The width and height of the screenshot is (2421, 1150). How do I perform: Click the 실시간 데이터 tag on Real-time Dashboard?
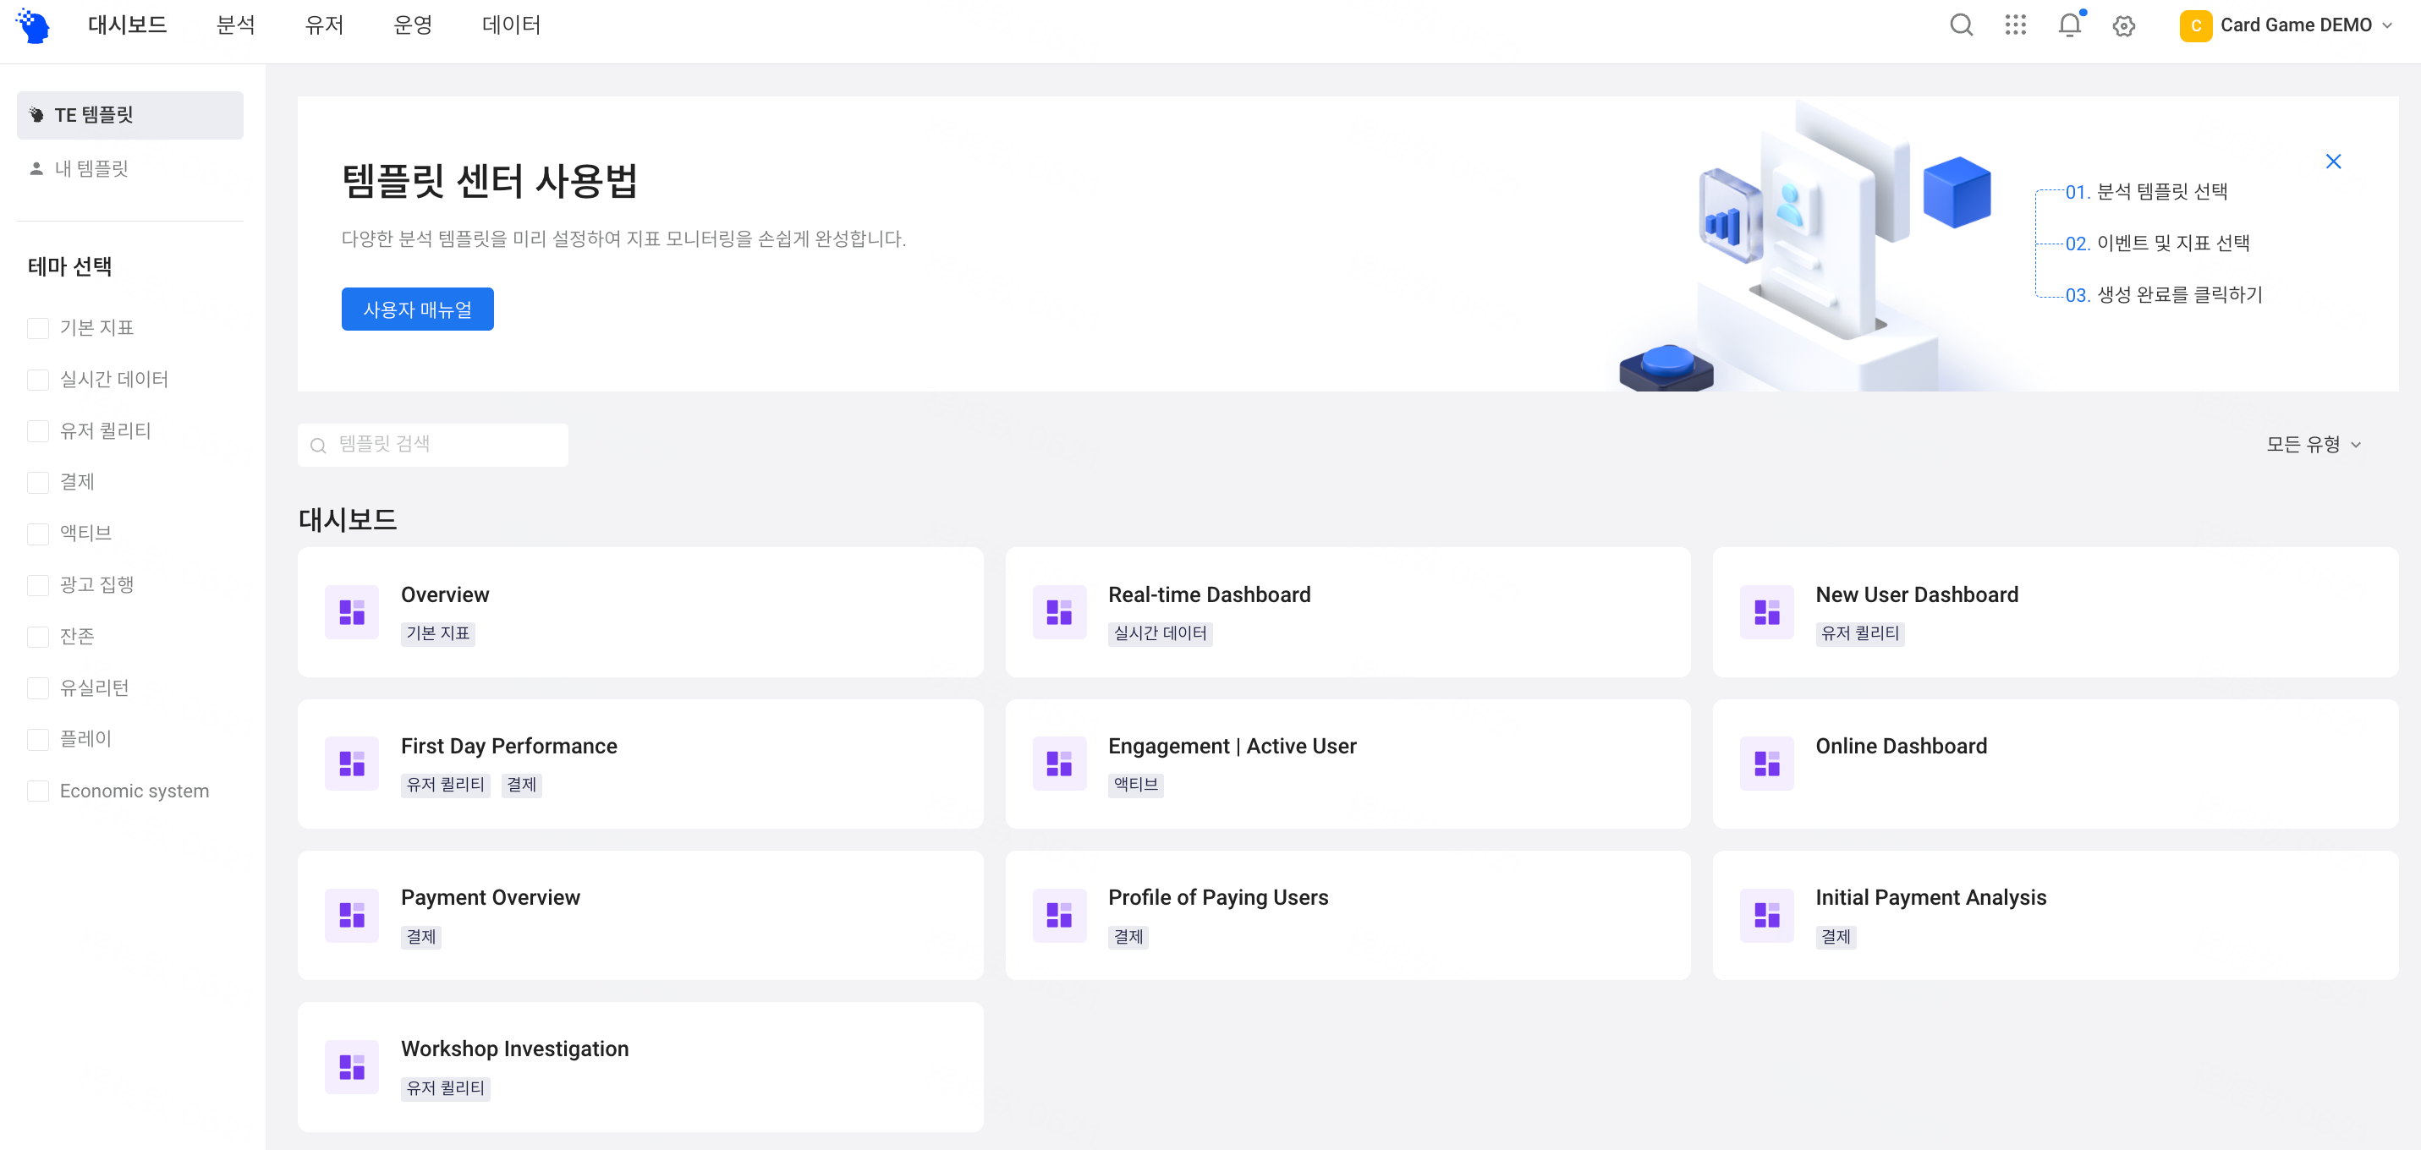coord(1160,634)
